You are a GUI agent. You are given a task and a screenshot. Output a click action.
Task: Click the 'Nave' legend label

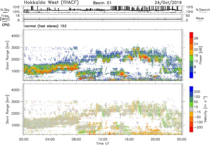tap(199, 18)
